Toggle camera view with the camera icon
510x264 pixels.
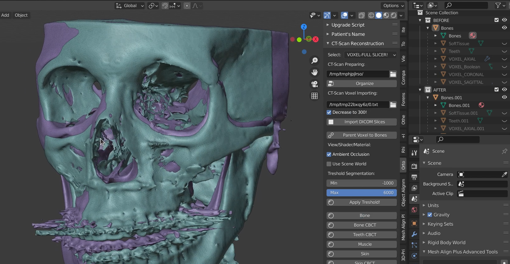(x=315, y=84)
